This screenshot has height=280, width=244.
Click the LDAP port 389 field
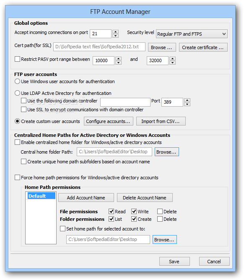(172, 102)
